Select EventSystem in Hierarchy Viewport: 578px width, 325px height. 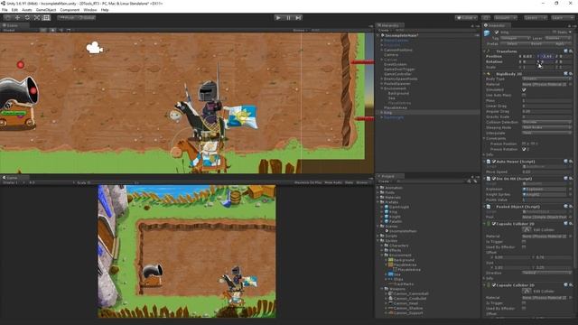tap(396, 64)
